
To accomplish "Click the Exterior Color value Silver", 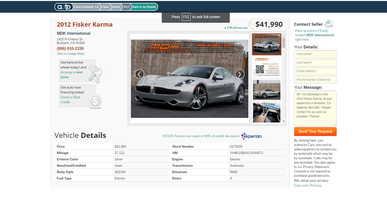I will [119, 159].
